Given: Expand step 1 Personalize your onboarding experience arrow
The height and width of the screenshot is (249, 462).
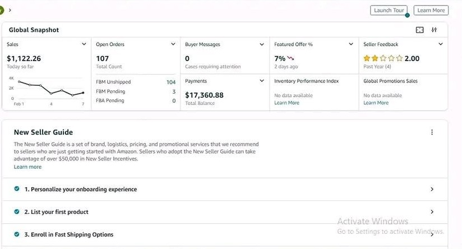Looking at the screenshot, I should click(x=432, y=189).
